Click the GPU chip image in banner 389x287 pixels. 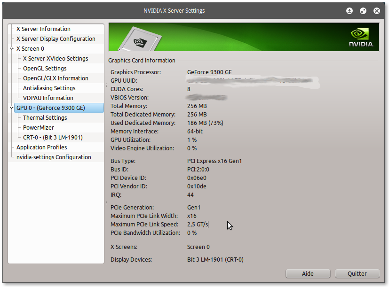coord(140,39)
